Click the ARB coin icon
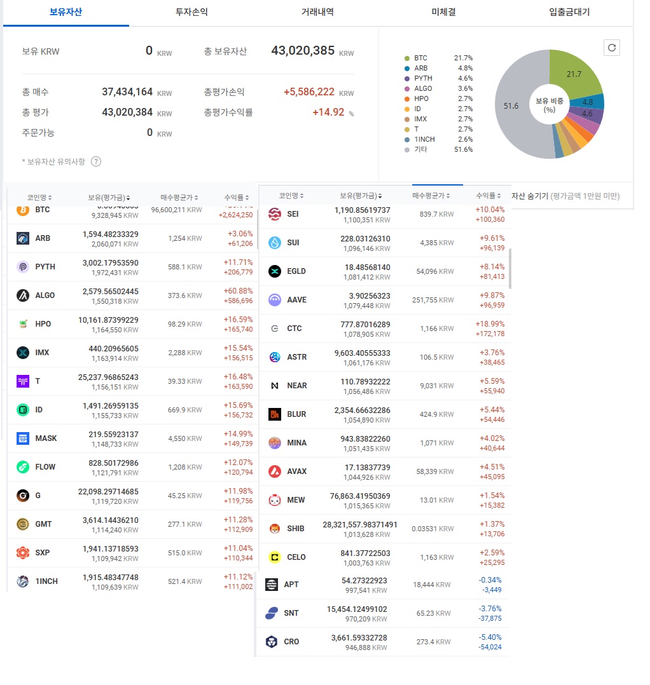The height and width of the screenshot is (685, 650). [23, 238]
